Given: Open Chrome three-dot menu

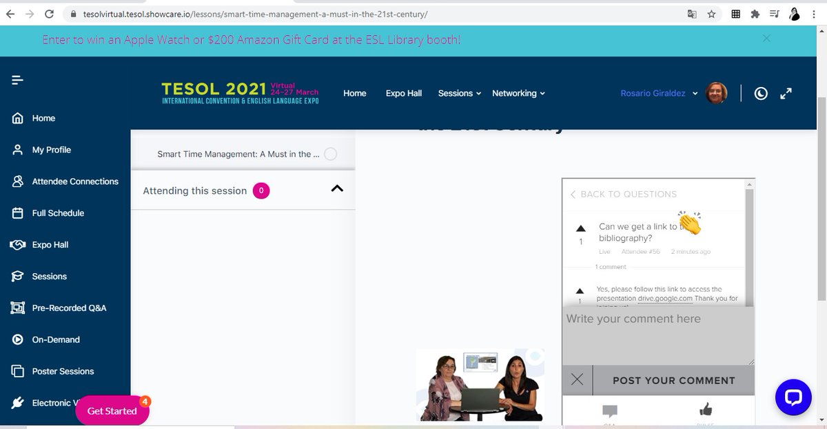Looking at the screenshot, I should coord(815,13).
